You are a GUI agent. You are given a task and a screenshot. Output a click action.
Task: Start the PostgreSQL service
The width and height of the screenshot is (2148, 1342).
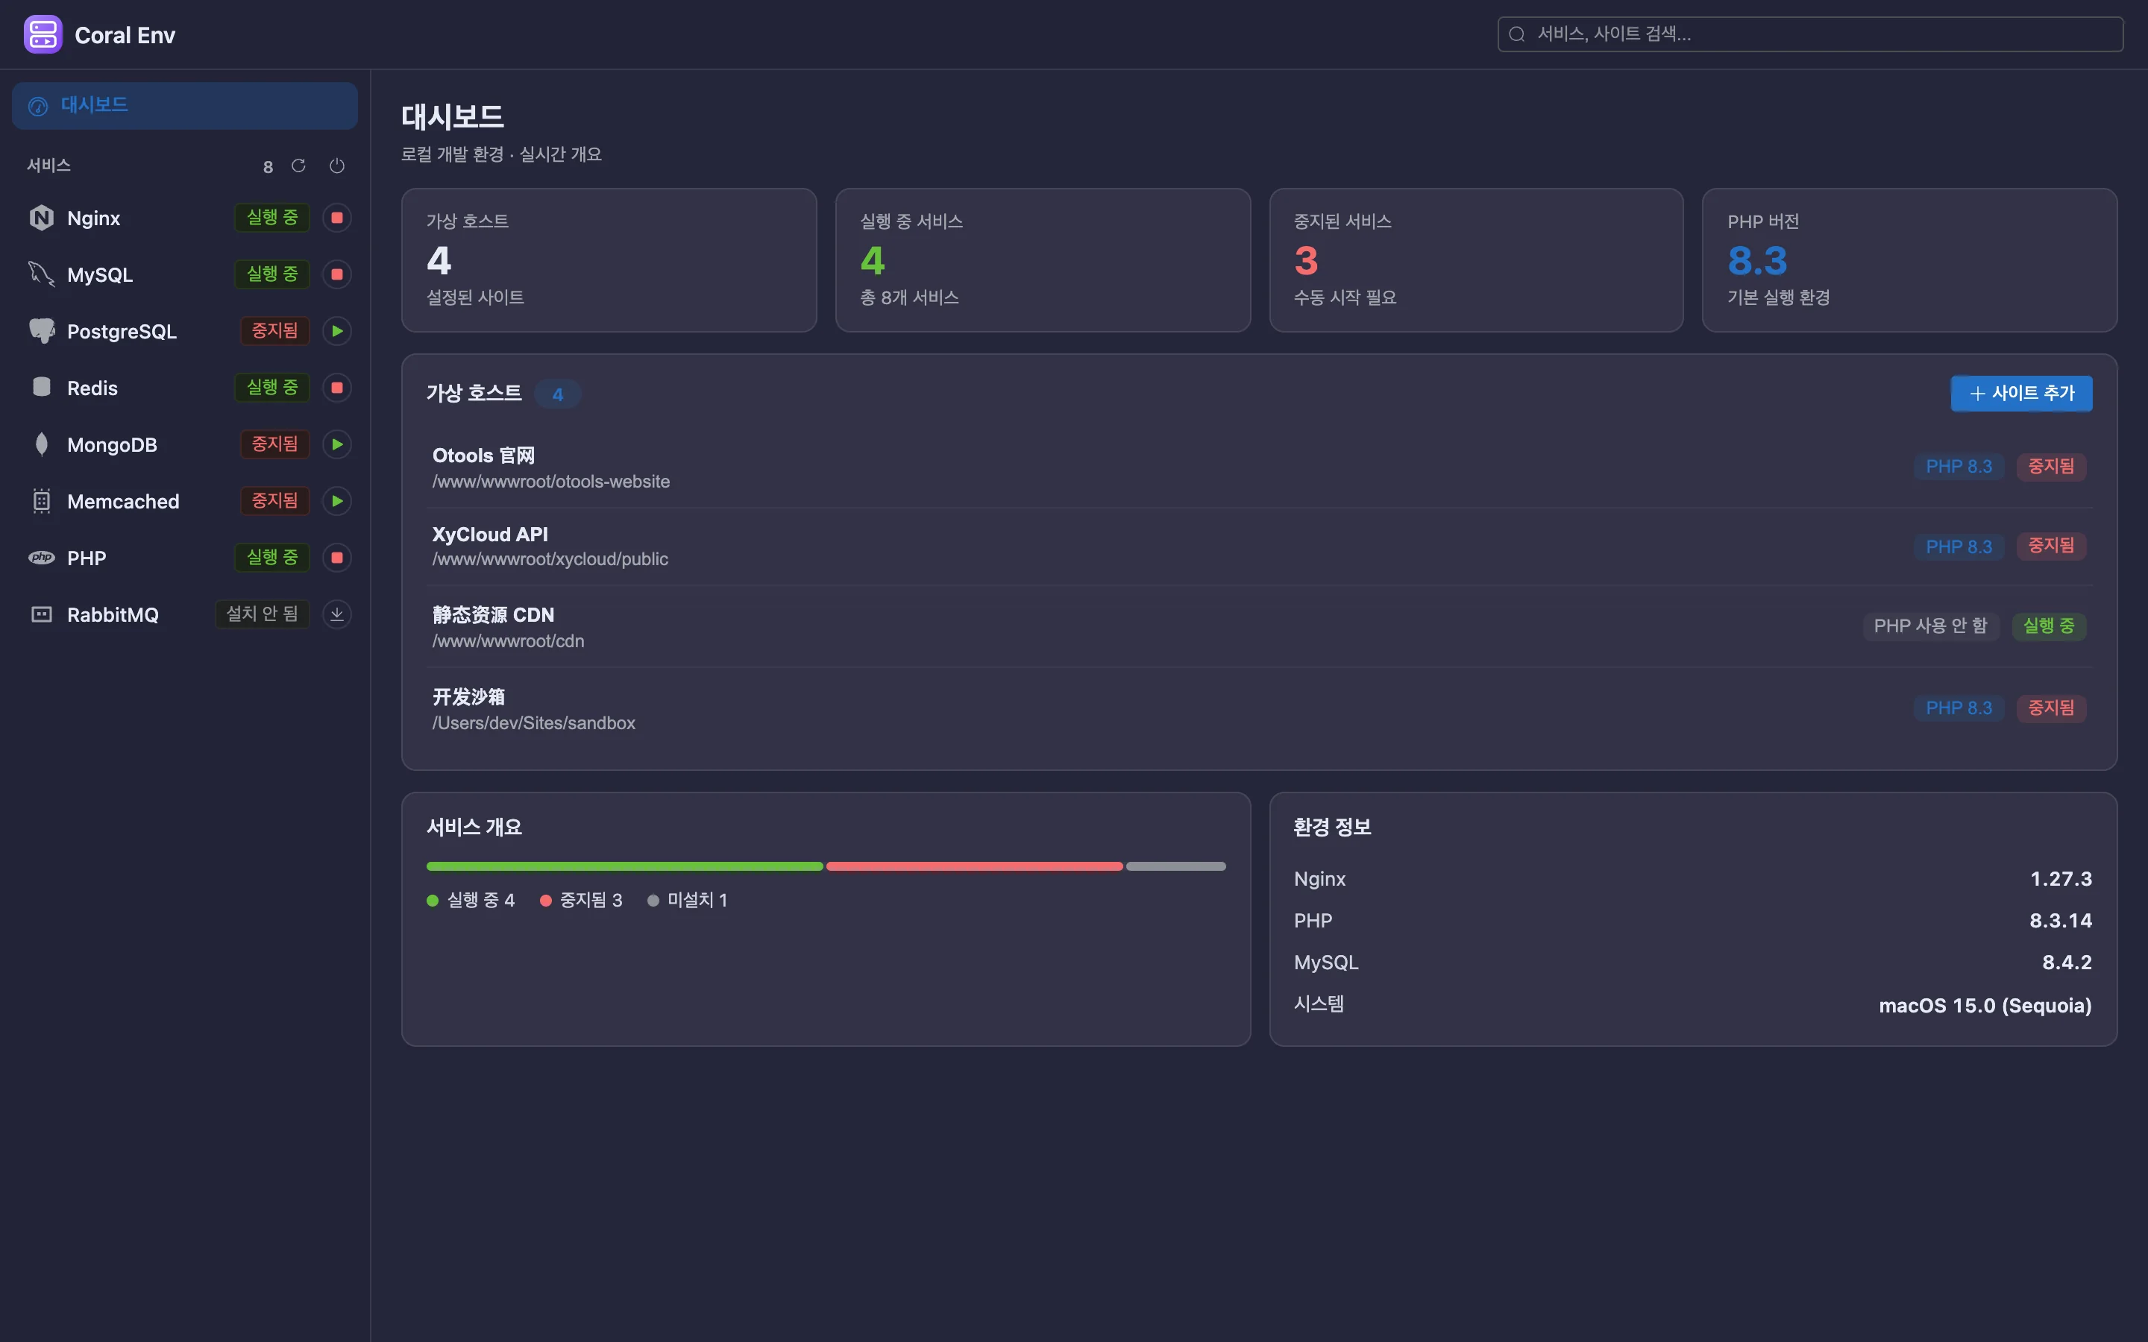[x=336, y=331]
